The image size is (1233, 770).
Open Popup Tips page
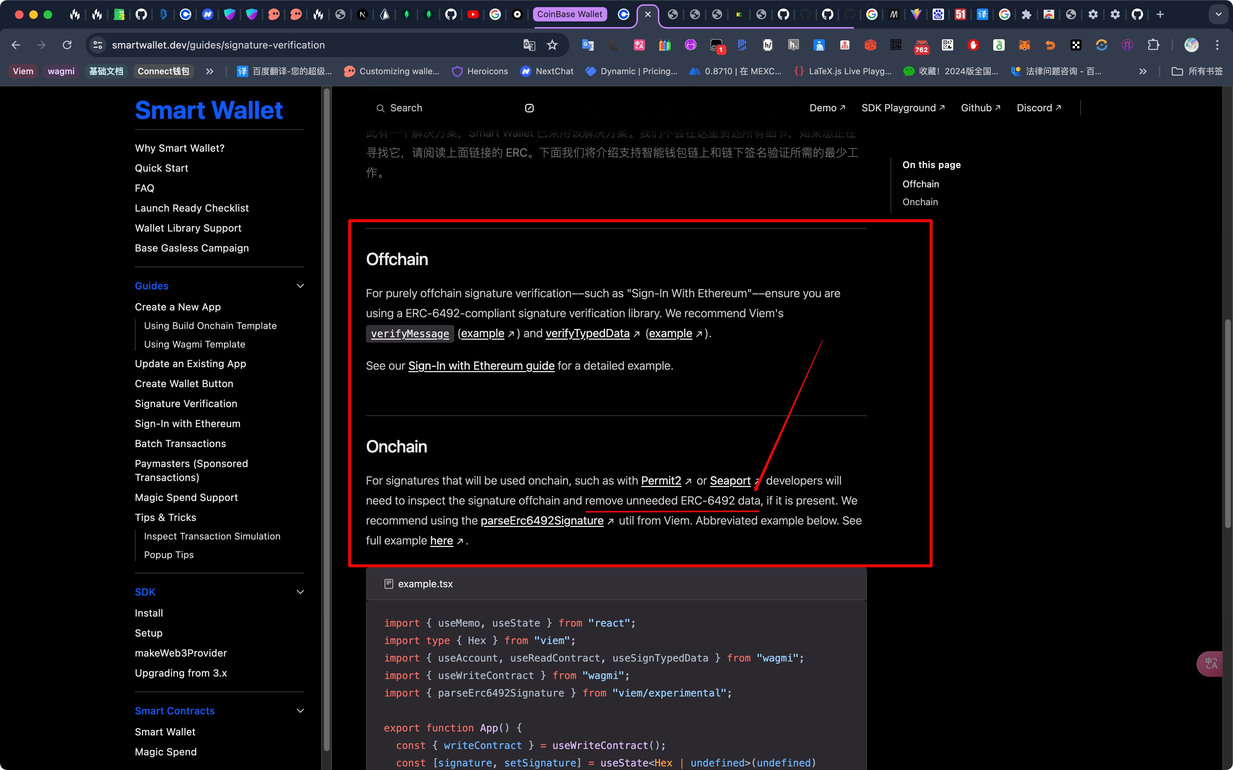[x=168, y=554]
